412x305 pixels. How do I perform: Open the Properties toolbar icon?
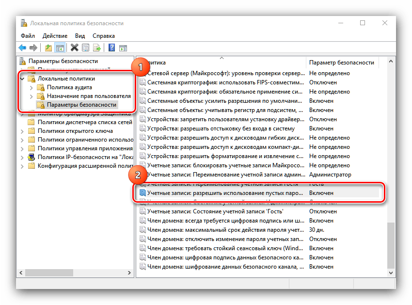click(86, 48)
